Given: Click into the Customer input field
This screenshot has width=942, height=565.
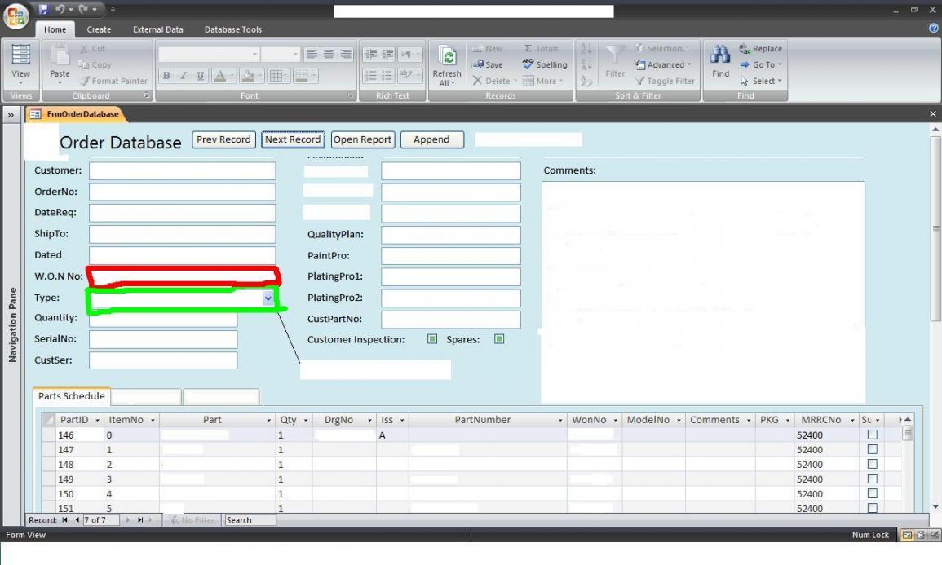Looking at the screenshot, I should click(x=182, y=171).
